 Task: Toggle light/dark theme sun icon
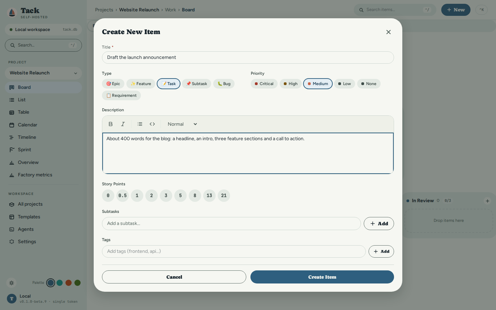(11, 283)
